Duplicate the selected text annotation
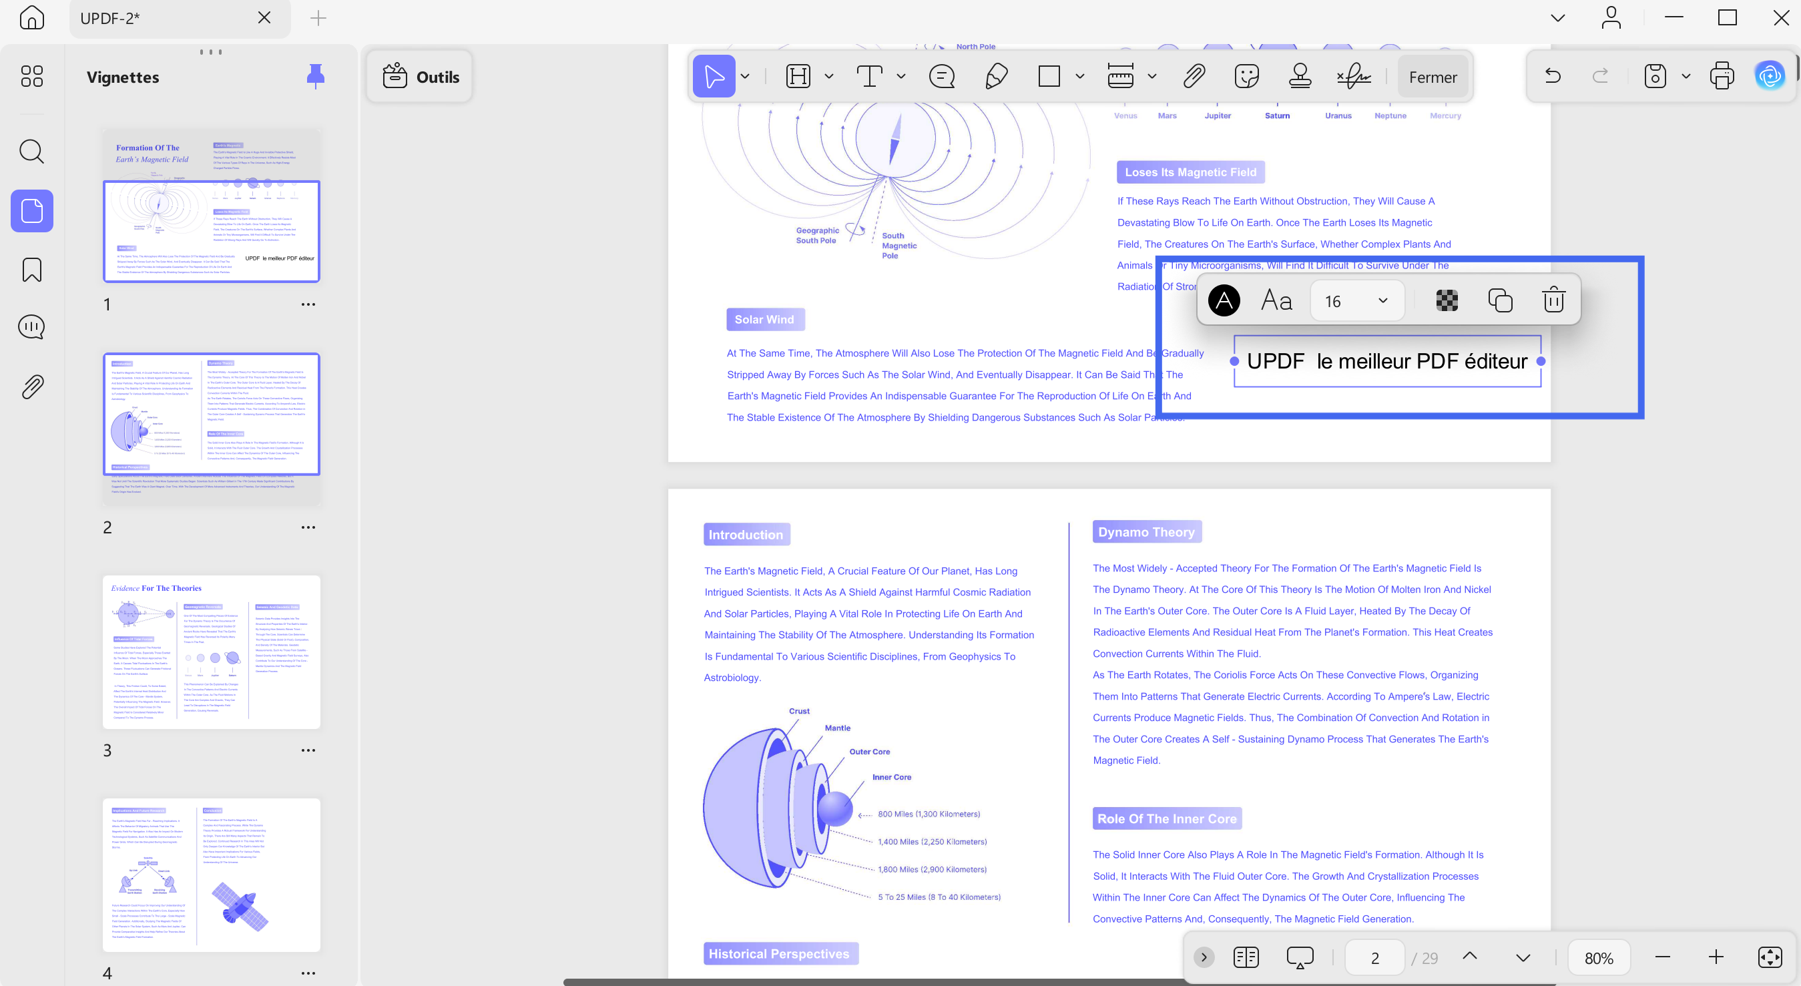This screenshot has height=986, width=1801. click(x=1500, y=300)
